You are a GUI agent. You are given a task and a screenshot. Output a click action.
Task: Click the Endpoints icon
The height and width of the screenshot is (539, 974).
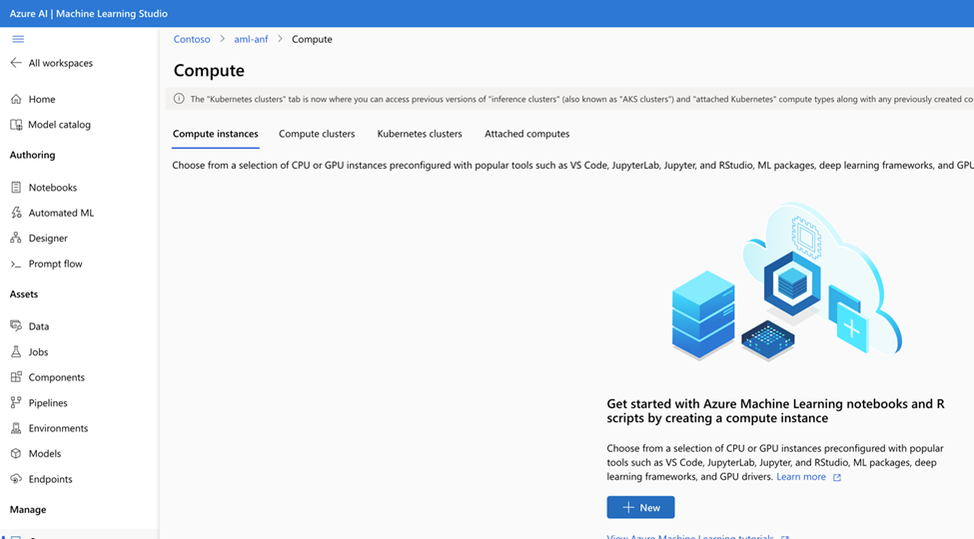tap(16, 479)
